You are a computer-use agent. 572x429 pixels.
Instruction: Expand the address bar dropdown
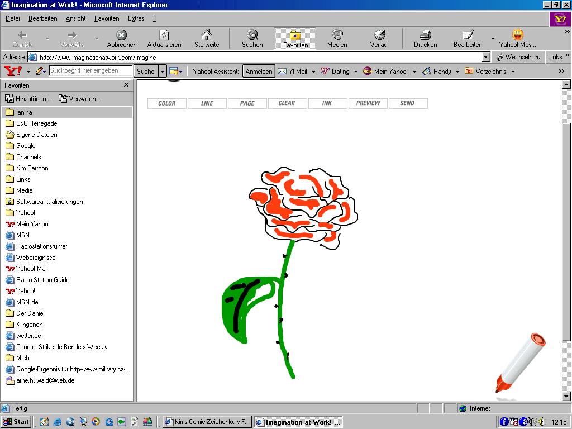click(485, 57)
